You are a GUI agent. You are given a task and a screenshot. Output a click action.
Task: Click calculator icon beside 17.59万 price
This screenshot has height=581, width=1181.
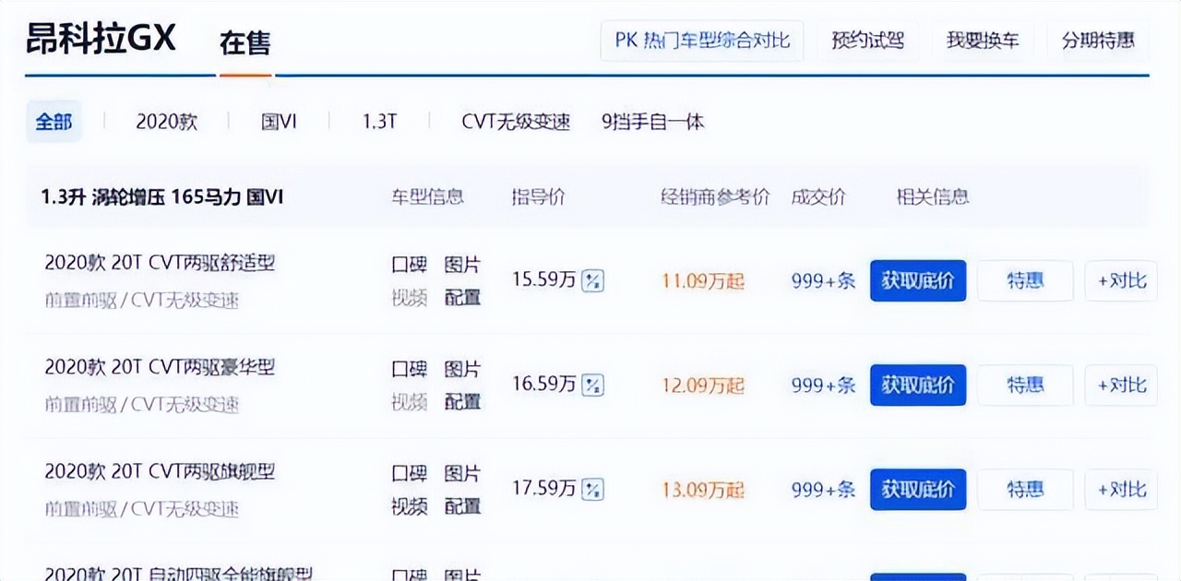coord(590,489)
